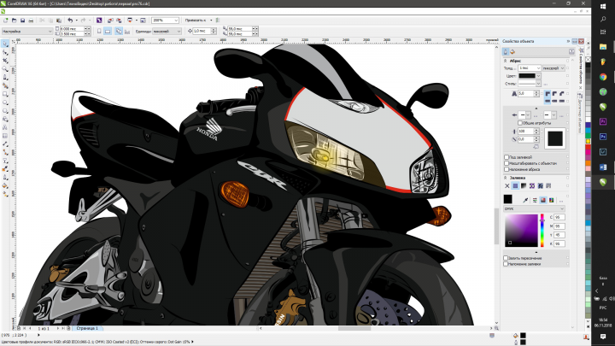Screen dimensions: 615x346
Task: Click the K black value field
Action: click(x=559, y=243)
